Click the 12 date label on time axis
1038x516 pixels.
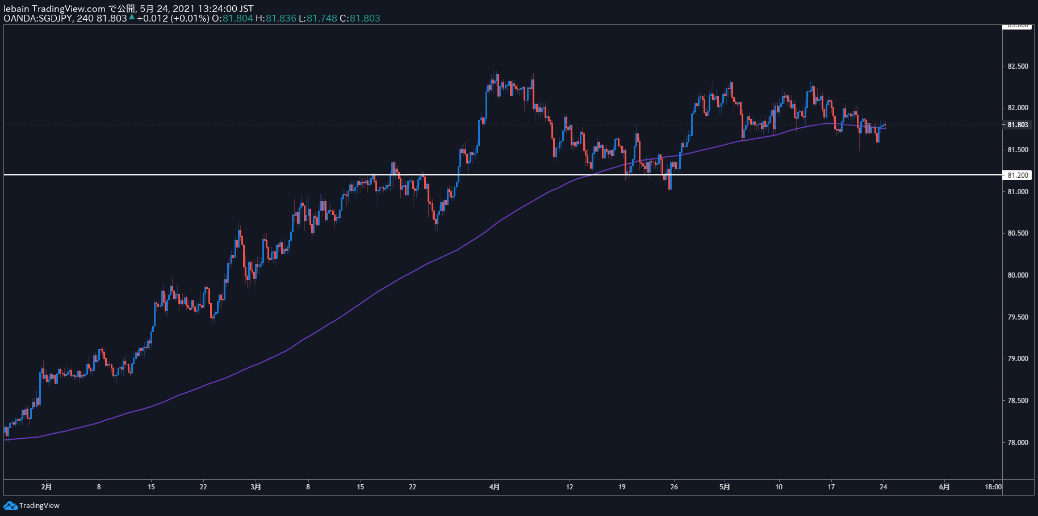(570, 486)
